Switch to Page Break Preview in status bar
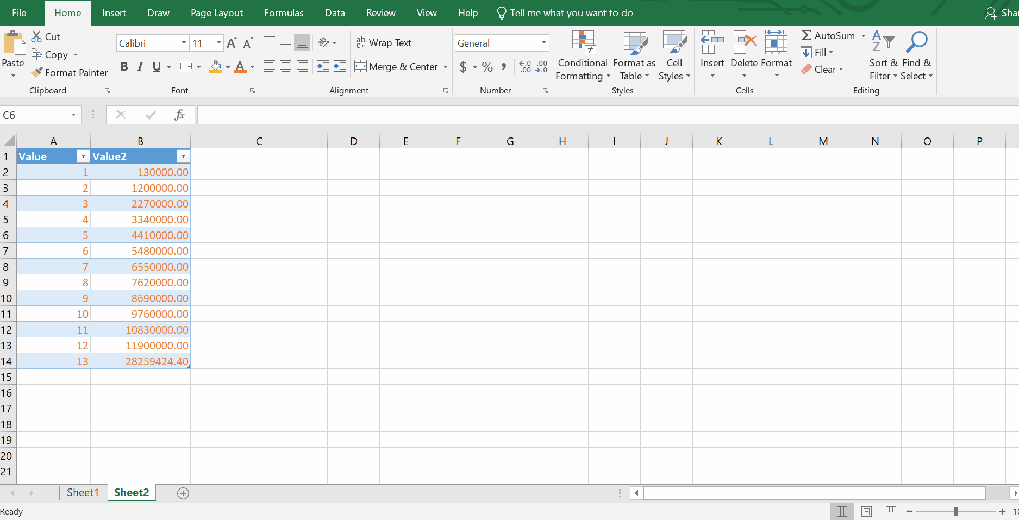 (890, 511)
